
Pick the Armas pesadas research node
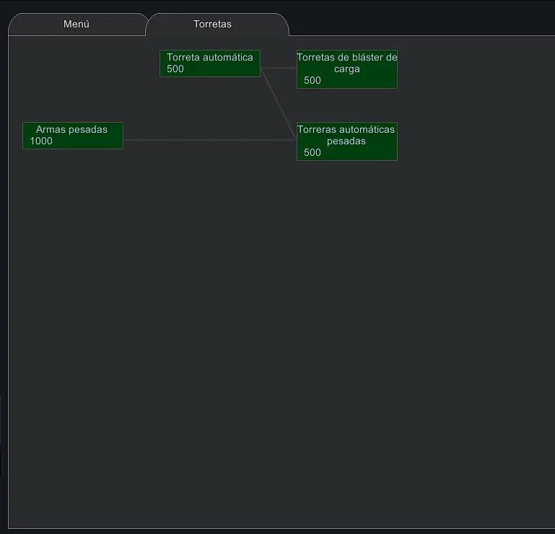click(72, 136)
